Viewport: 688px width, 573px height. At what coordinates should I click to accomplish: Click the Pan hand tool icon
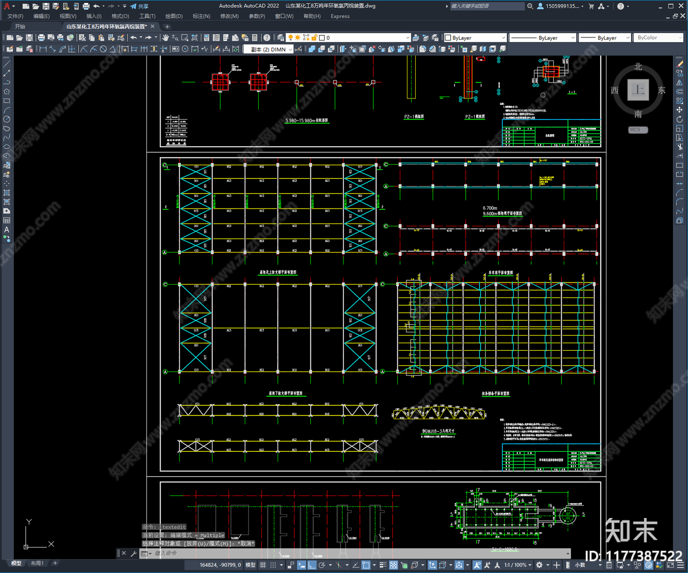click(166, 38)
